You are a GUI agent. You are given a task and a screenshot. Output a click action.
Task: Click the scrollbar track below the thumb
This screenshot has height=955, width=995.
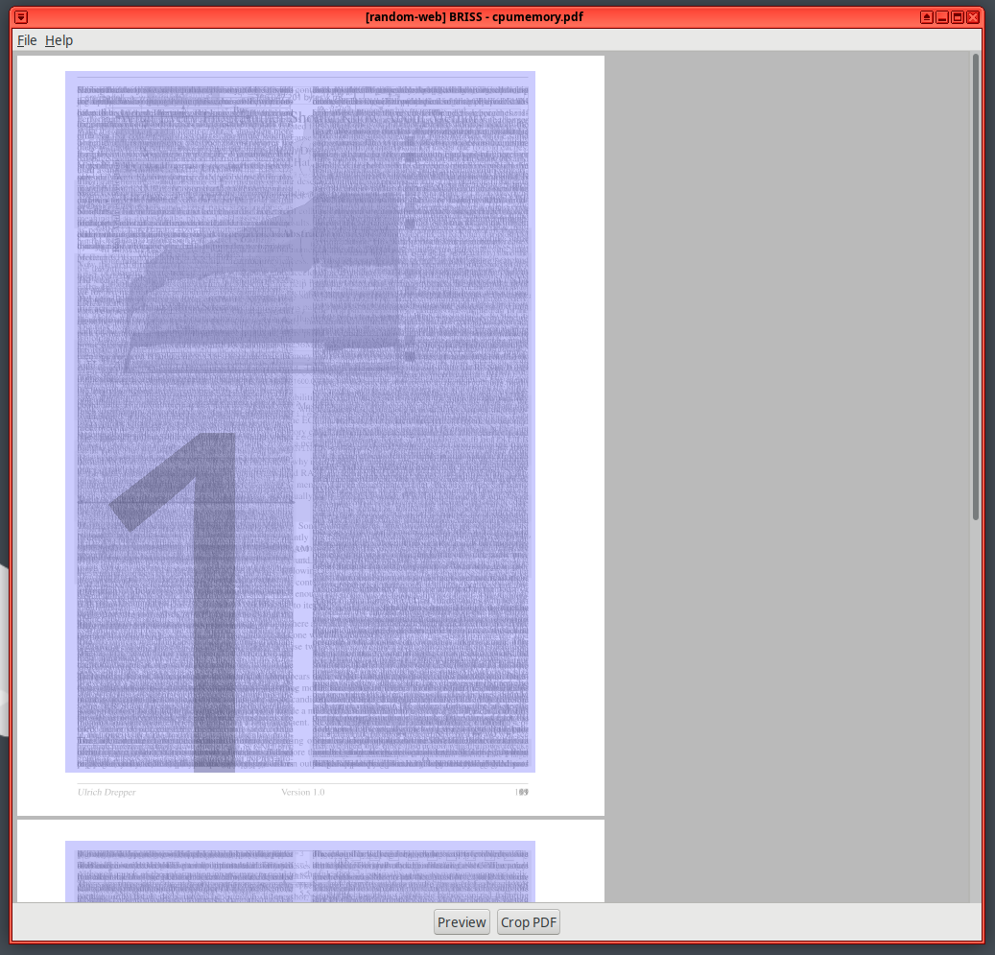coord(975,710)
